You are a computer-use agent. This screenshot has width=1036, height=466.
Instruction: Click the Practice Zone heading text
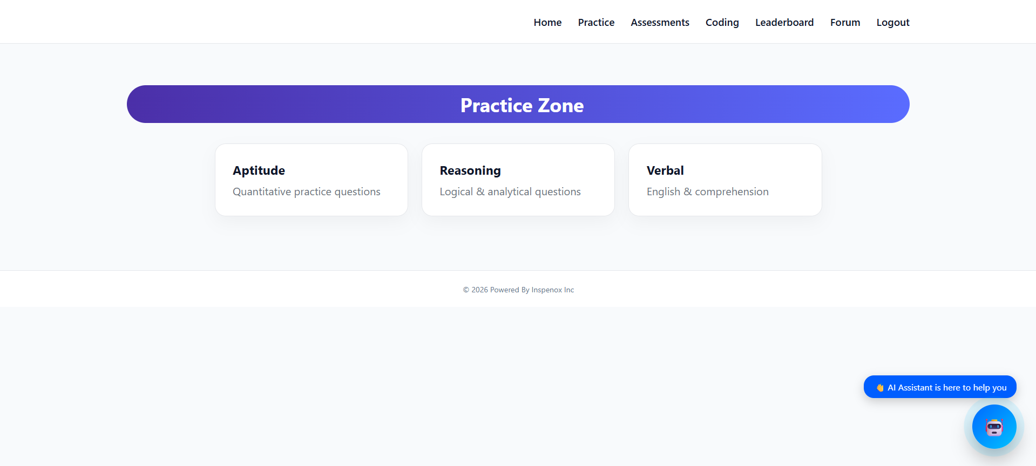[x=522, y=105]
